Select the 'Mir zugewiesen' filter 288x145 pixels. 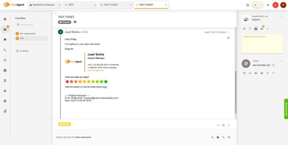pos(28,33)
